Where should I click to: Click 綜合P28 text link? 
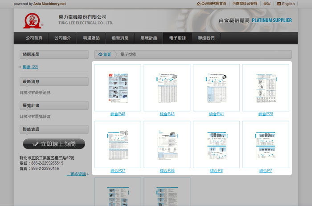[x=266, y=114]
